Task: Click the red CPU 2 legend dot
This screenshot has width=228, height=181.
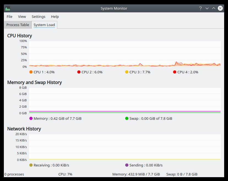Action: (79, 72)
